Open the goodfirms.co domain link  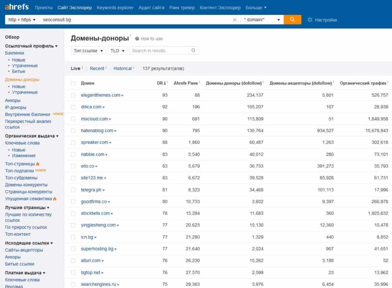coord(94,201)
